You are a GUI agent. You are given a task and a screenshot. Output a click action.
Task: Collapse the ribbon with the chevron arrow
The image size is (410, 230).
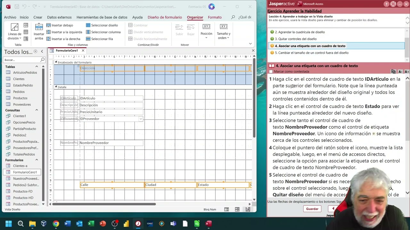pos(250,44)
